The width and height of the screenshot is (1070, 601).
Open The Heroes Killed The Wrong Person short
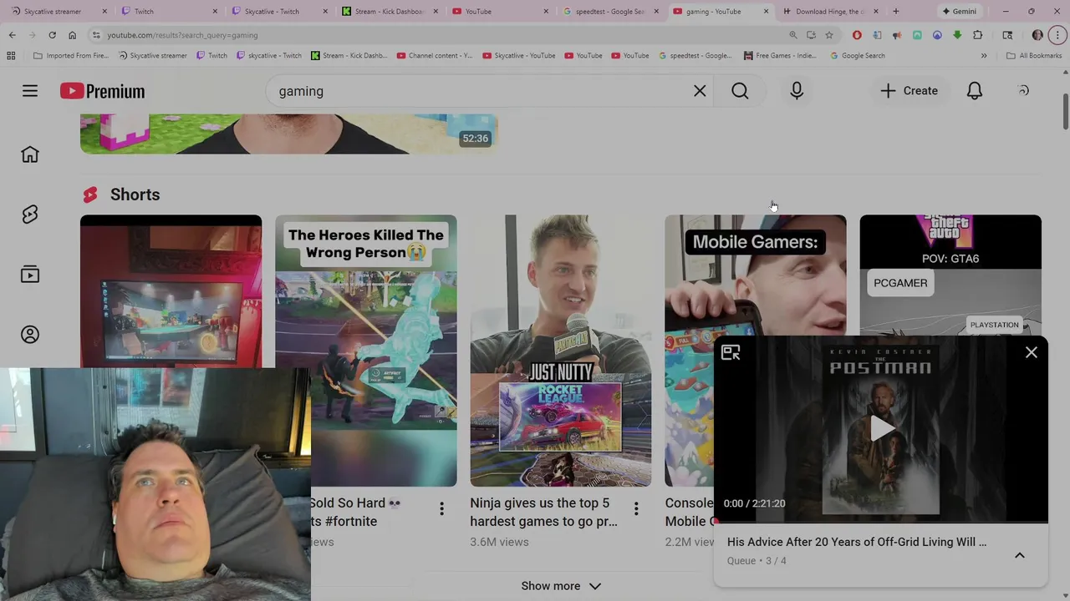(366, 351)
